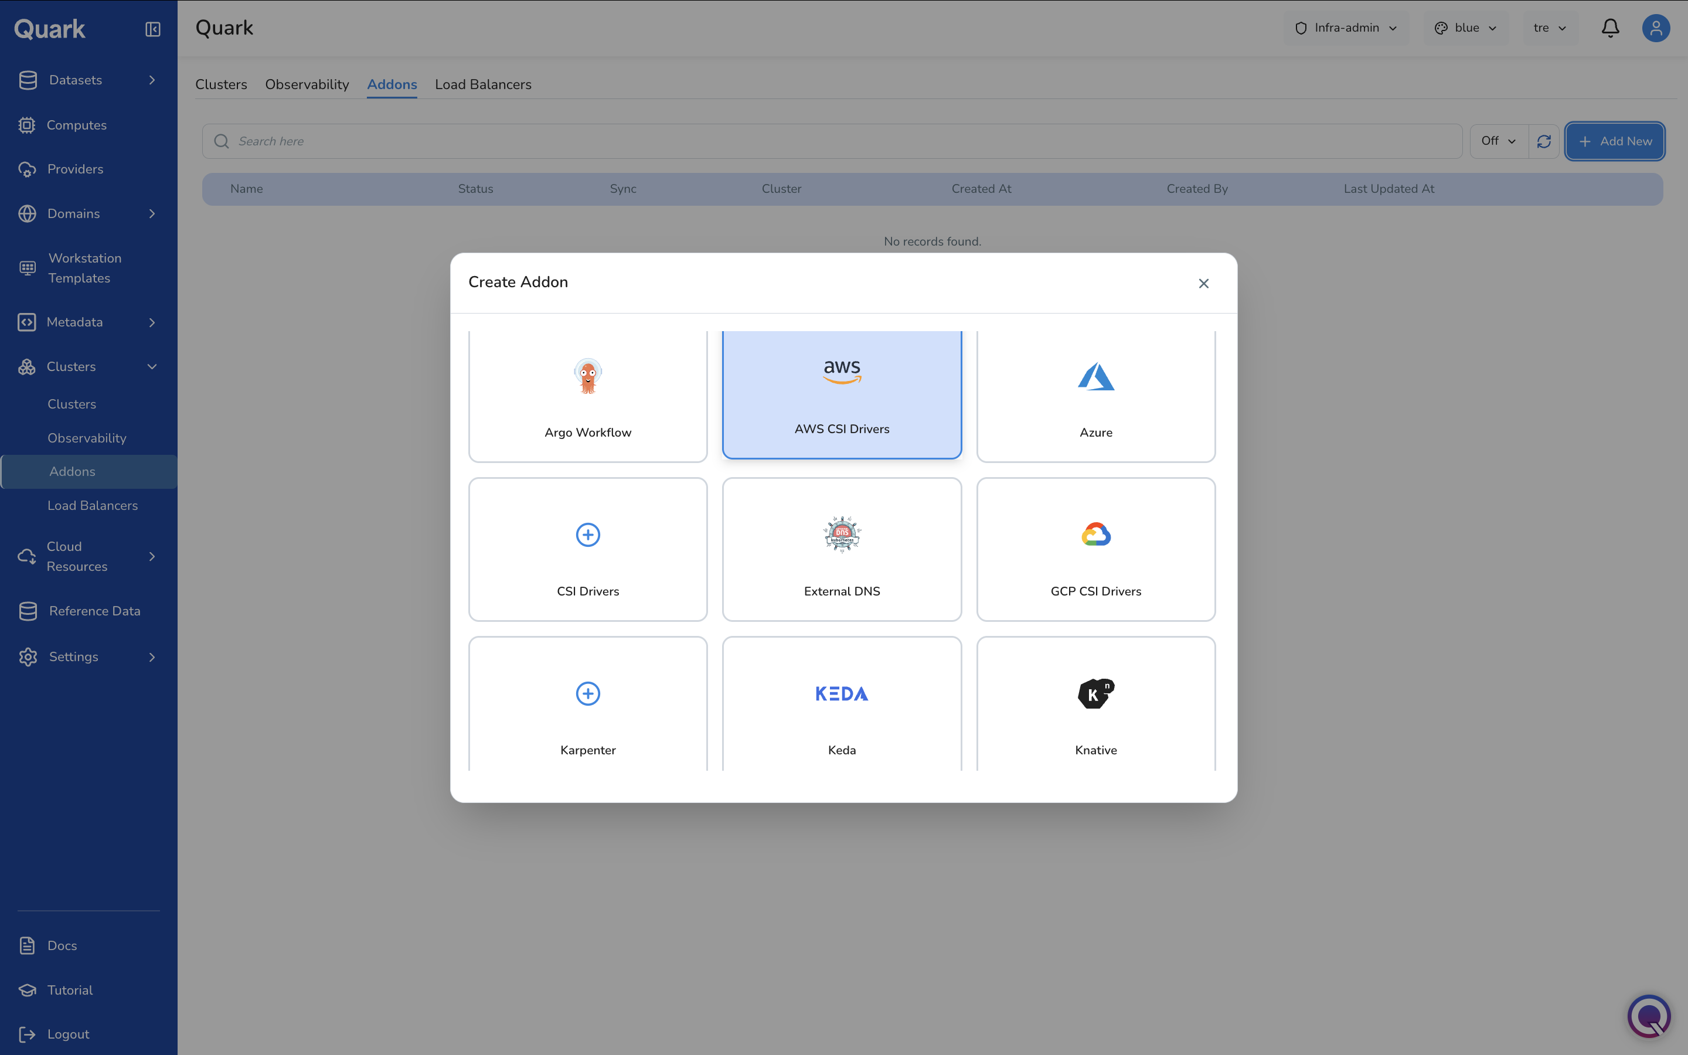1688x1055 pixels.
Task: Switch to the Observability tab
Action: pyautogui.click(x=307, y=84)
